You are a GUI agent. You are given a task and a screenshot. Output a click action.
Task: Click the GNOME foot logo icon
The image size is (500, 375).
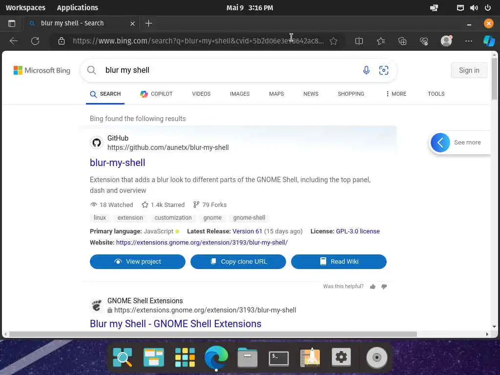point(97,306)
